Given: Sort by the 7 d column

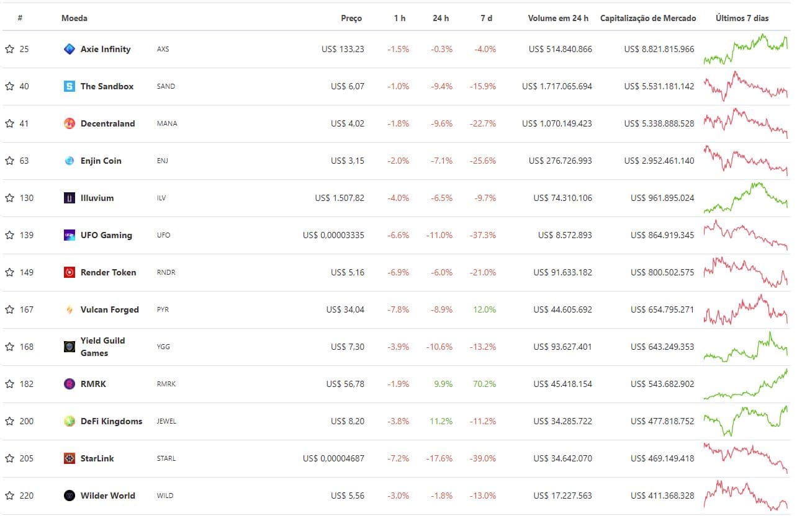Looking at the screenshot, I should (x=487, y=18).
